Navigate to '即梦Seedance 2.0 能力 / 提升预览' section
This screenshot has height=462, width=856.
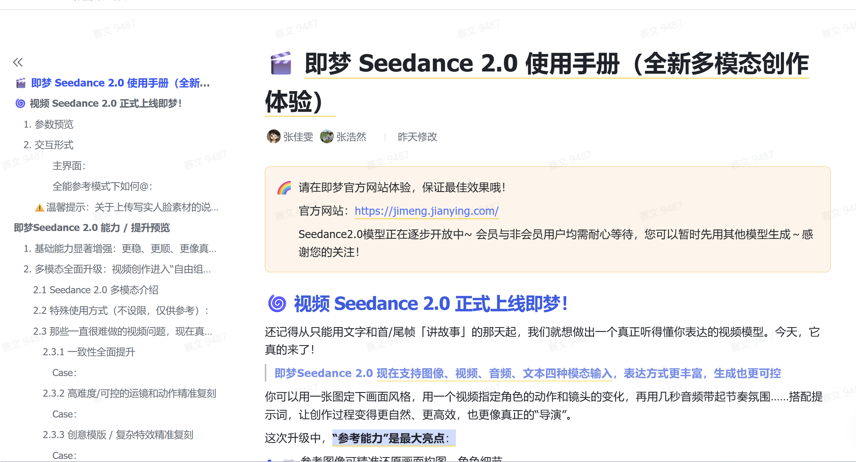click(x=92, y=228)
